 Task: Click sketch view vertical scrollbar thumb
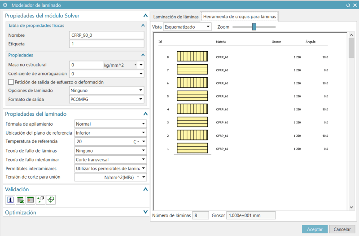point(351,48)
